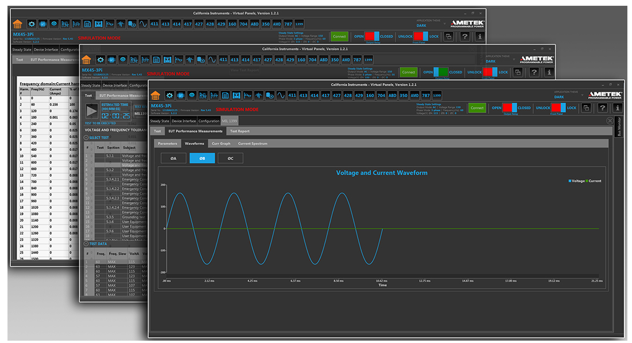
Task: Open the orange Home icon in front window
Action: pyautogui.click(x=156, y=96)
